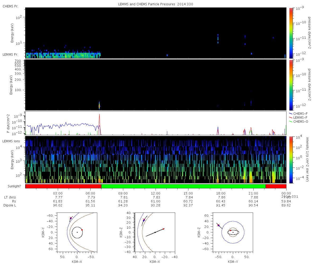Click the green segment of the Sunlight bar

[183, 186]
